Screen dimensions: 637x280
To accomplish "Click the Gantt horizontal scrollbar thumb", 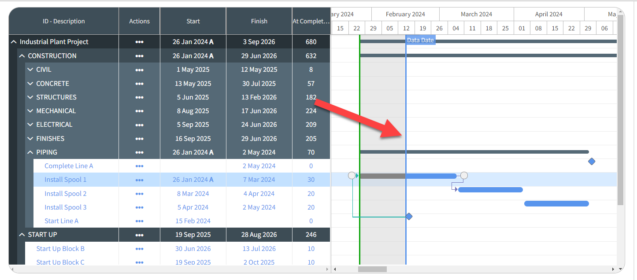I will pyautogui.click(x=372, y=269).
